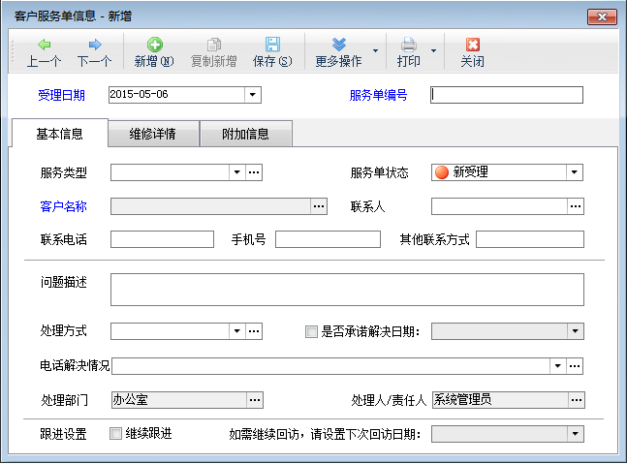Toggle the 继续跟进 checkbox
This screenshot has height=464, width=627.
116,433
